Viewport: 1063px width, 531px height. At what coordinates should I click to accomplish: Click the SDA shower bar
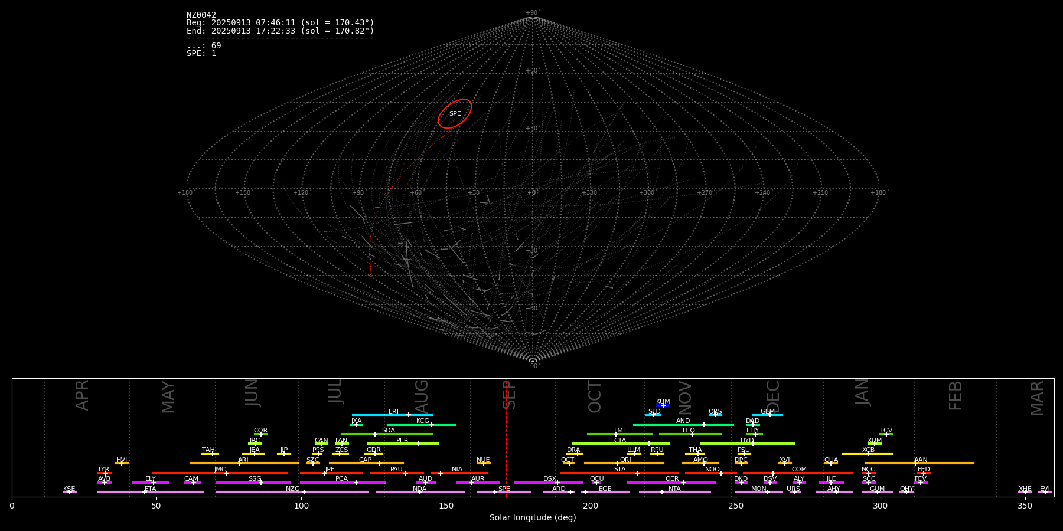(x=386, y=434)
